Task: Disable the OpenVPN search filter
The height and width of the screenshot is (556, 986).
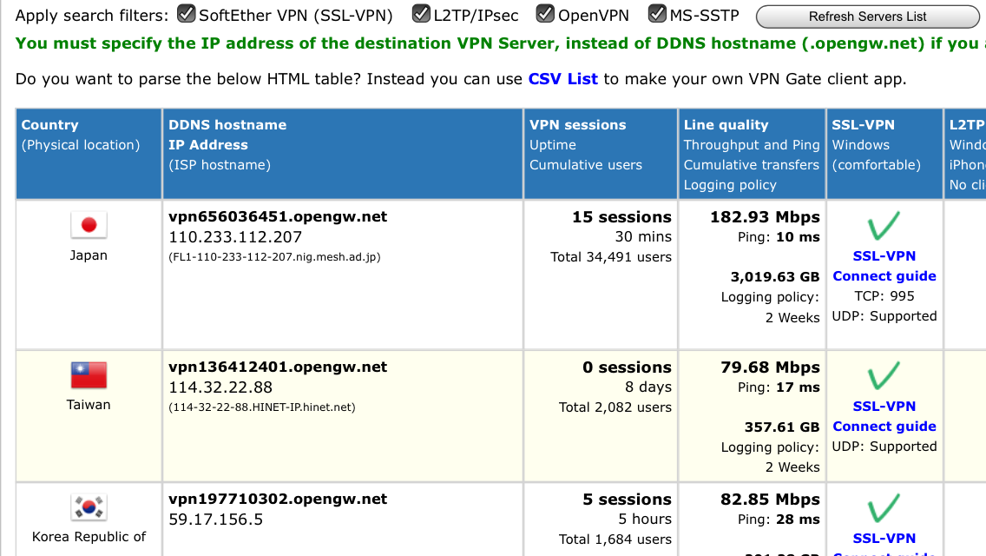Action: (x=545, y=14)
